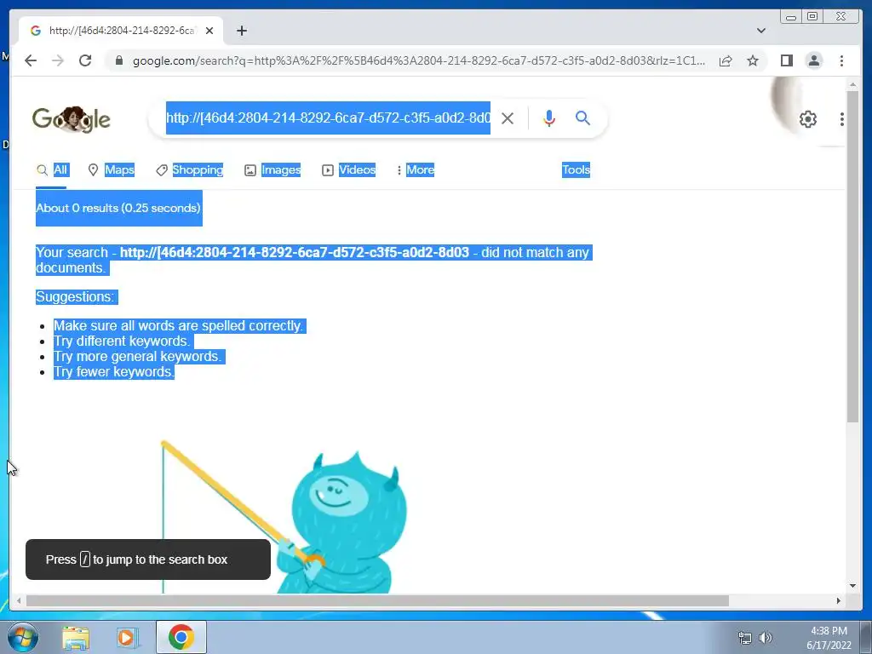
Task: Click the scroll down arrow
Action: coord(852,586)
